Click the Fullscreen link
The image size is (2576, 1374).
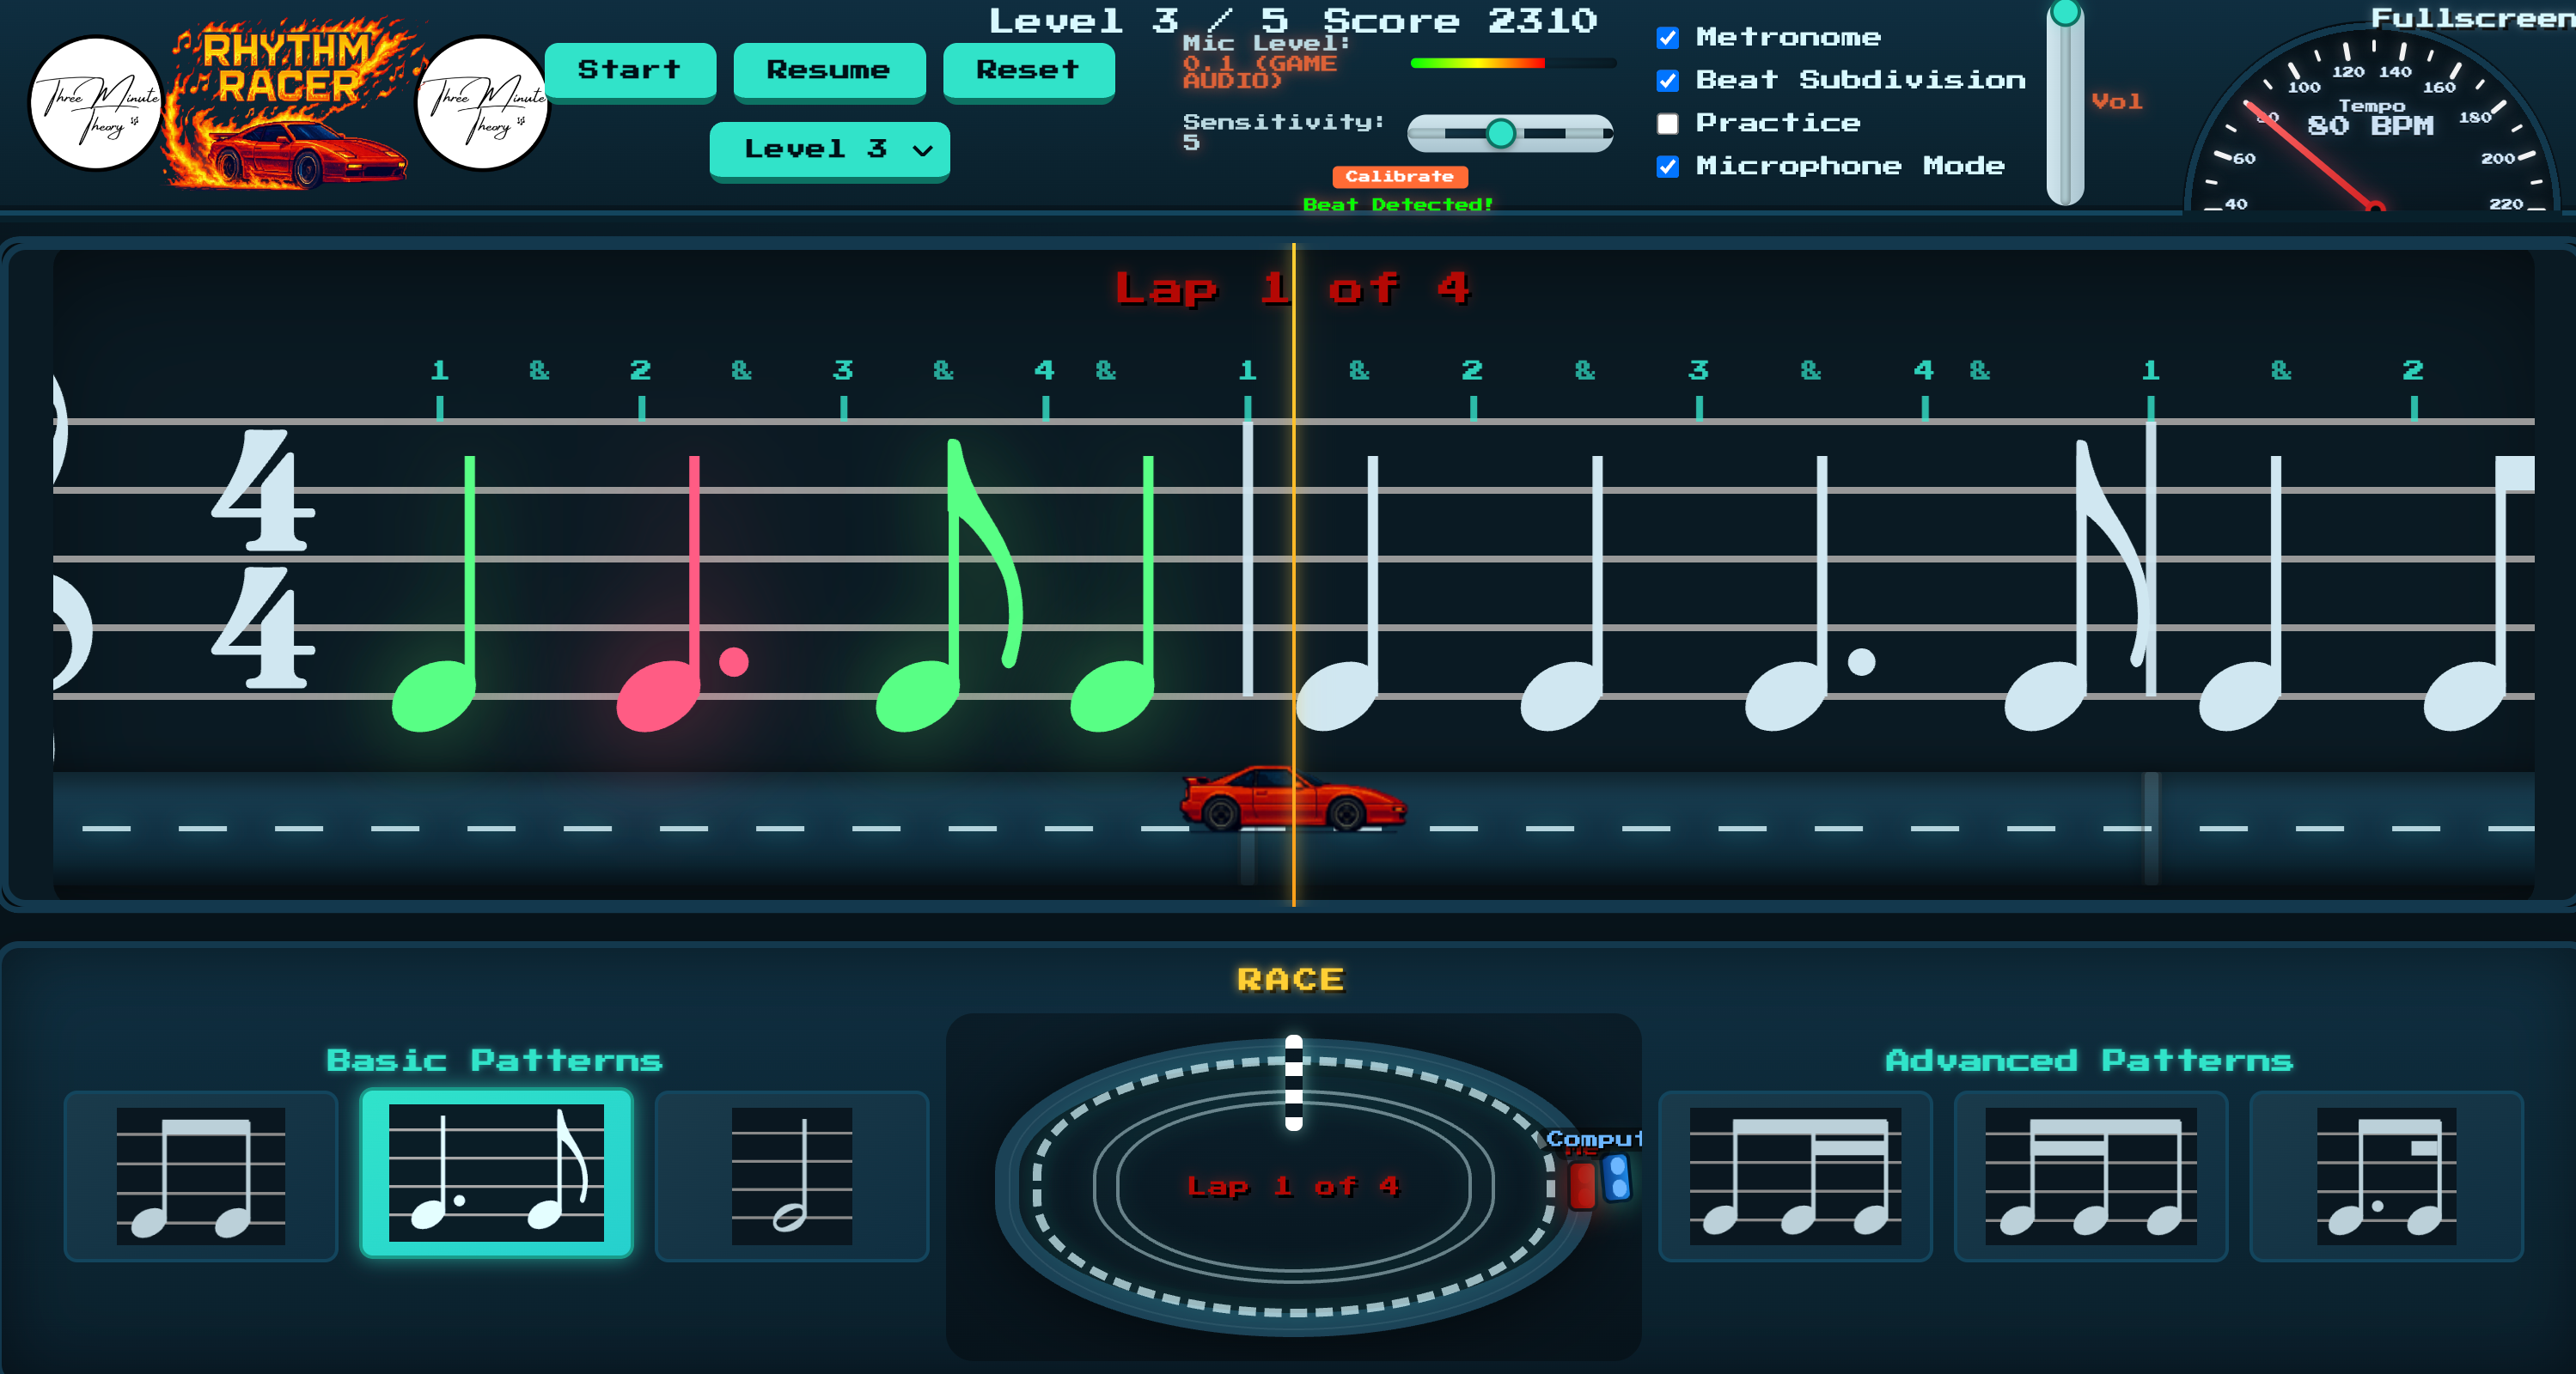click(2472, 19)
